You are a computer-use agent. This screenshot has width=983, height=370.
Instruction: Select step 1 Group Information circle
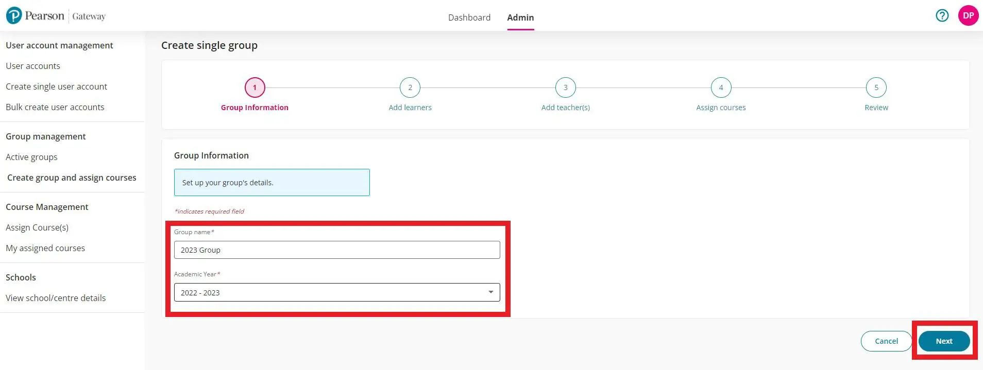255,87
